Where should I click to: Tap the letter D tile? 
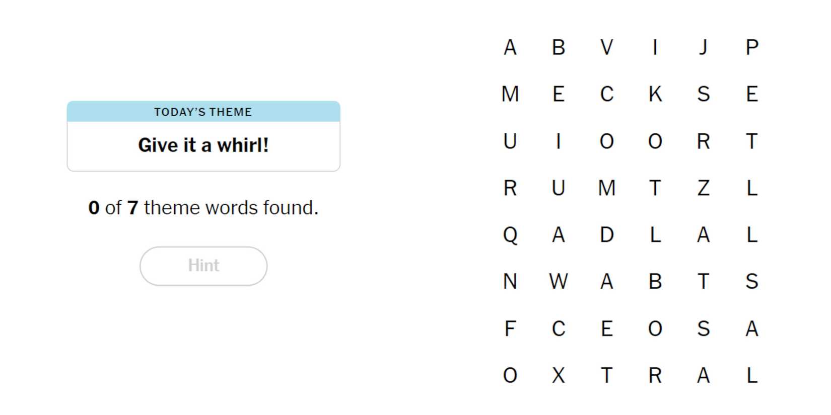pyautogui.click(x=606, y=235)
